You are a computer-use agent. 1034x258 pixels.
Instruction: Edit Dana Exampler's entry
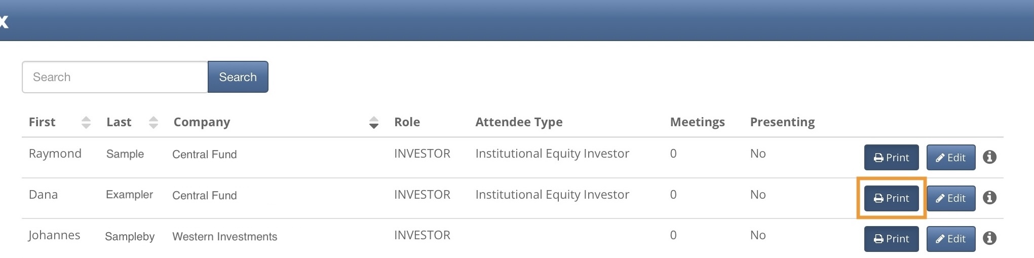[x=951, y=198]
